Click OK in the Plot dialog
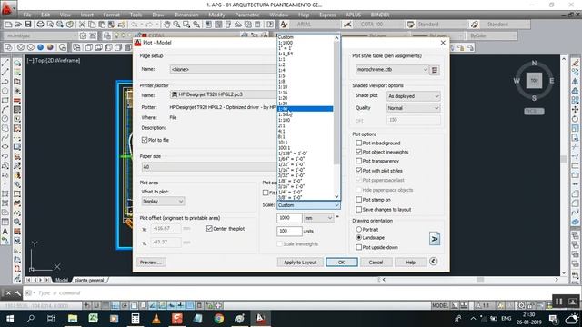 [x=342, y=263]
